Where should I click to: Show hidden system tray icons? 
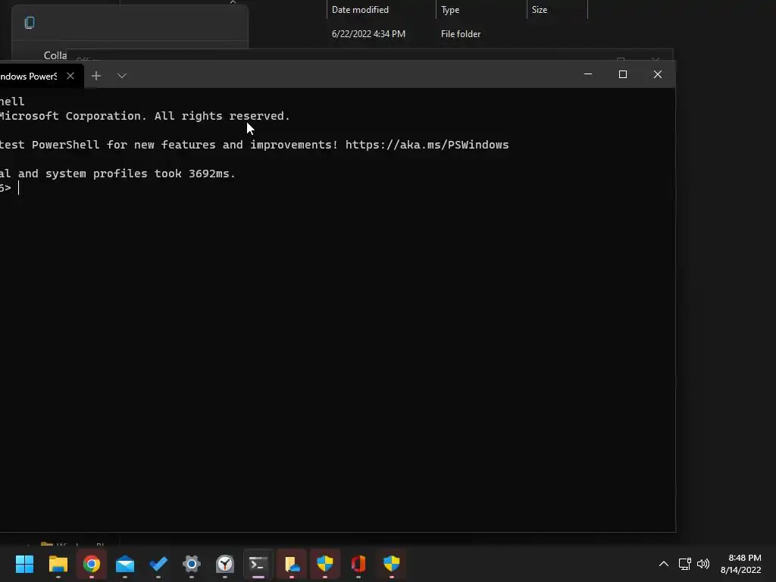coord(664,564)
